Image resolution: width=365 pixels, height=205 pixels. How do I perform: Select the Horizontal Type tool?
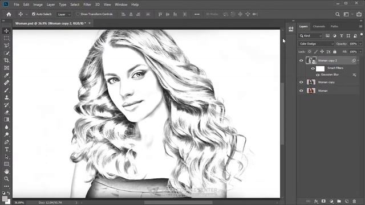tap(6, 149)
